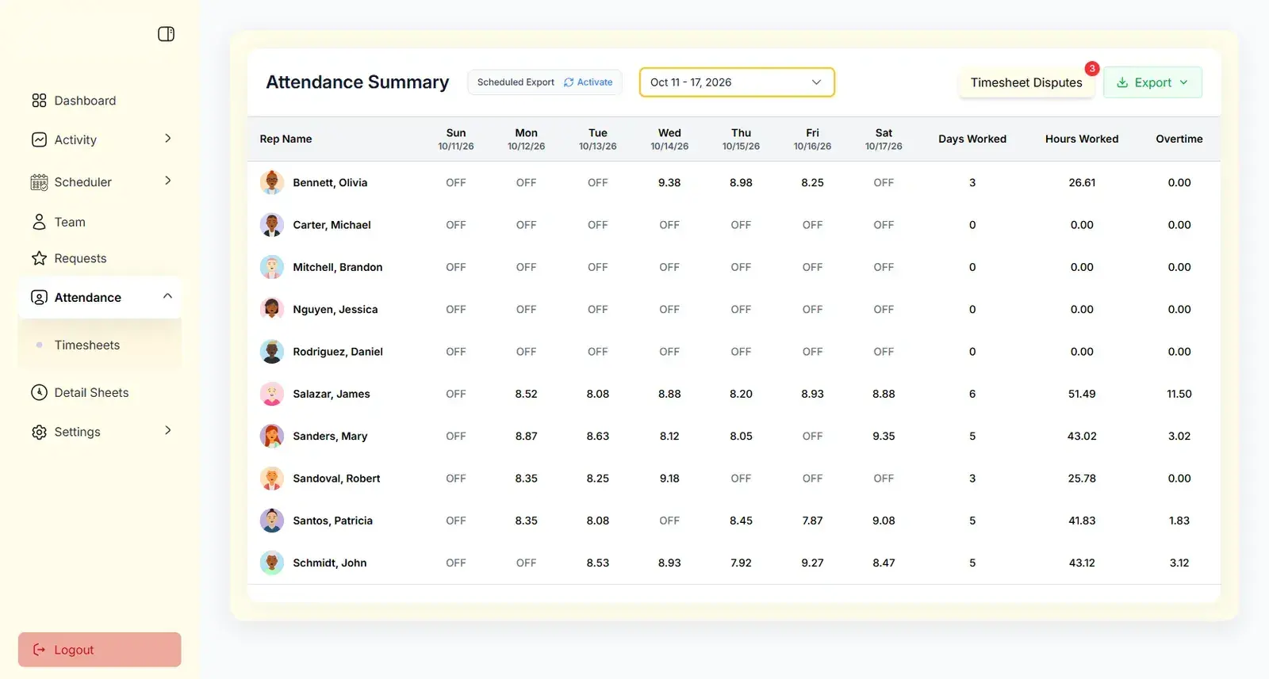
Task: Click the refresh icon beside Activate
Action: click(x=569, y=82)
